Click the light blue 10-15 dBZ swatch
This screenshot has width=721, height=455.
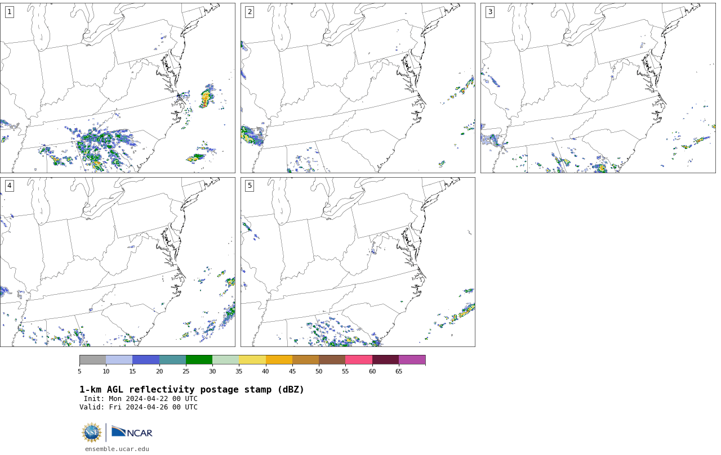119,360
